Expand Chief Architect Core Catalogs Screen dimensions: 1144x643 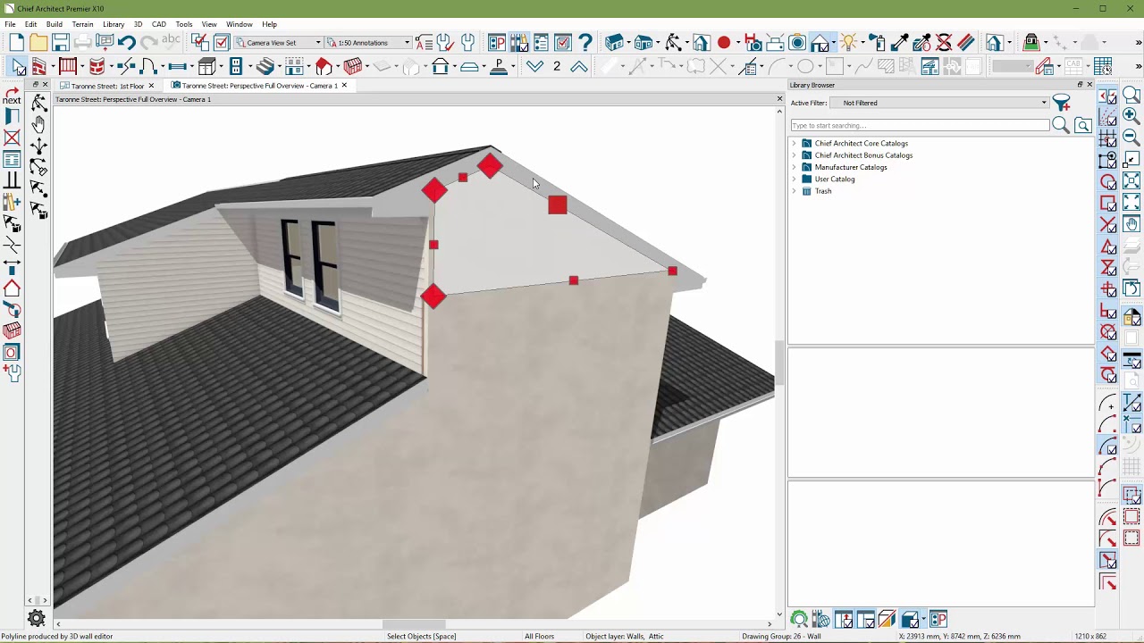pyautogui.click(x=794, y=143)
